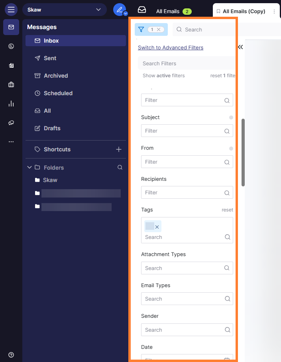Click the help question mark icon
Screen dimensions: 281x362
coord(11,355)
